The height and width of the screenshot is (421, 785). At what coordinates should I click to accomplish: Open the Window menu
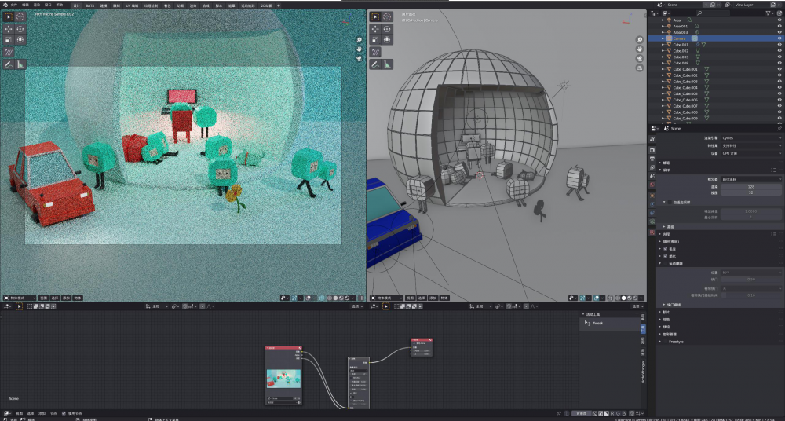(x=48, y=5)
